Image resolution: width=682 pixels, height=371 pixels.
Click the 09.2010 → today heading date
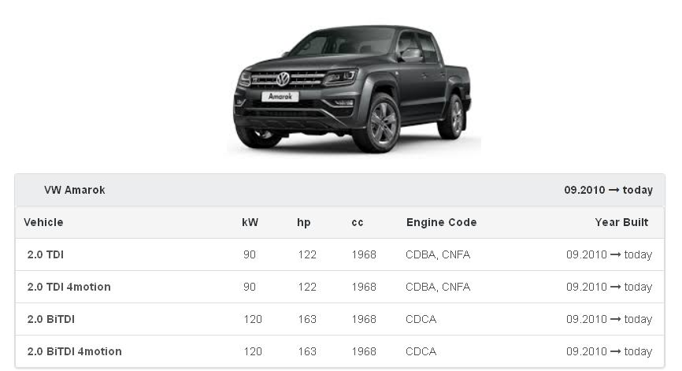click(609, 190)
